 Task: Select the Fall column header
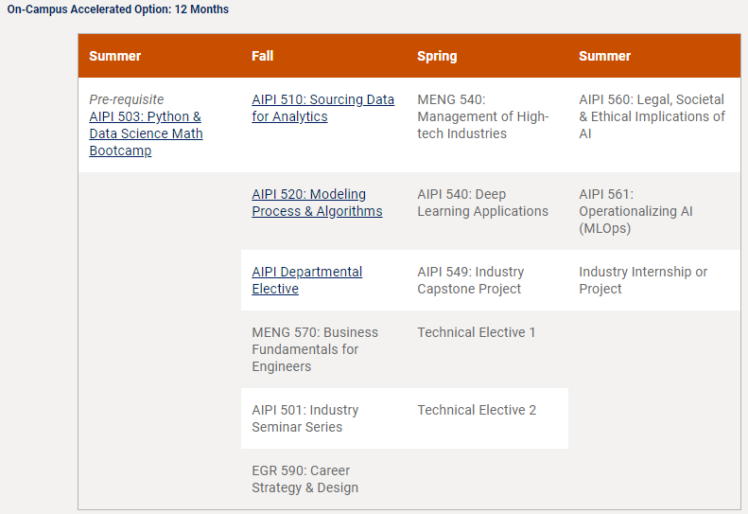262,56
